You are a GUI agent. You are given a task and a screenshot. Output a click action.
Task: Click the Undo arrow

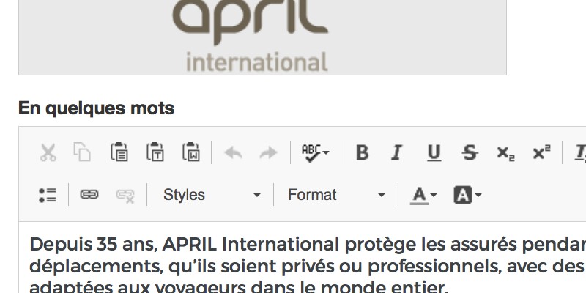pyautogui.click(x=233, y=153)
